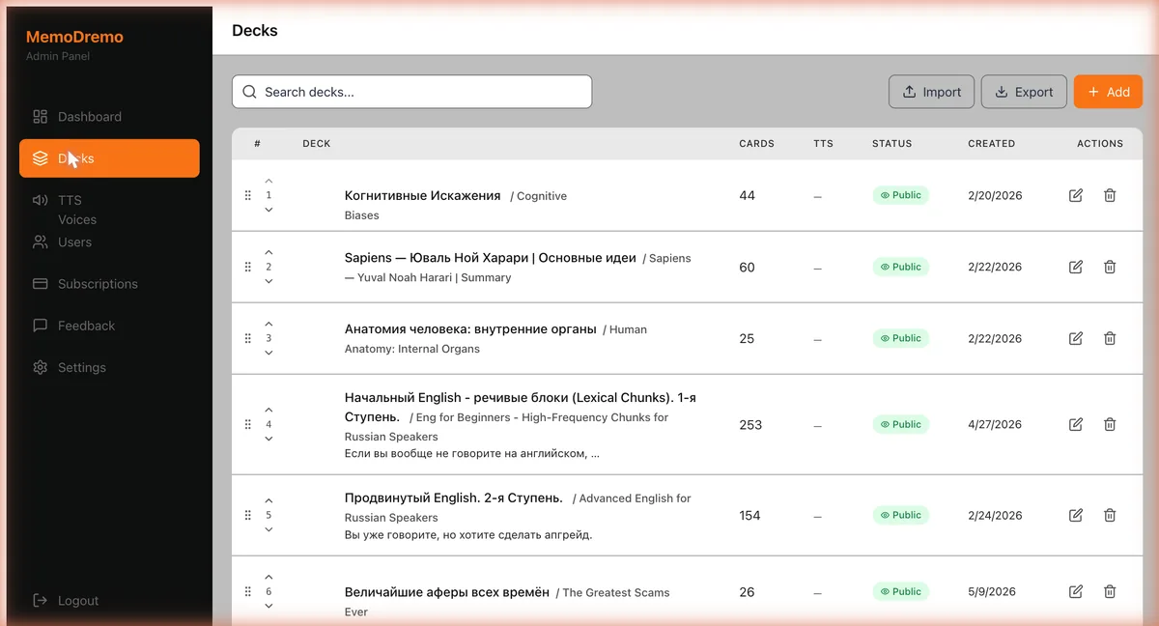Click the Import button
This screenshot has width=1159, height=626.
tap(932, 92)
